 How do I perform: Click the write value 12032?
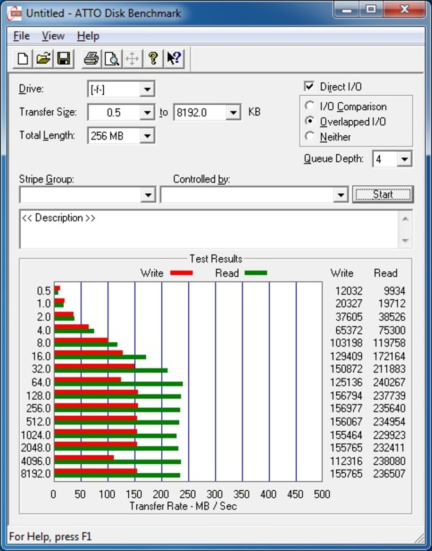[349, 291]
